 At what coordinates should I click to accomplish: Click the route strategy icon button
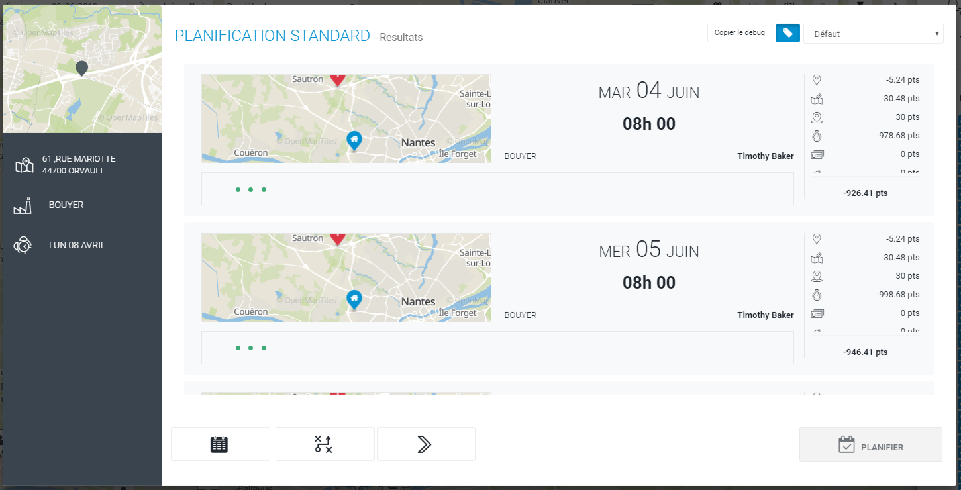pyautogui.click(x=325, y=444)
